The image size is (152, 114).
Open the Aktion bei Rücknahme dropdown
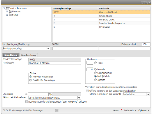tap(79, 98)
